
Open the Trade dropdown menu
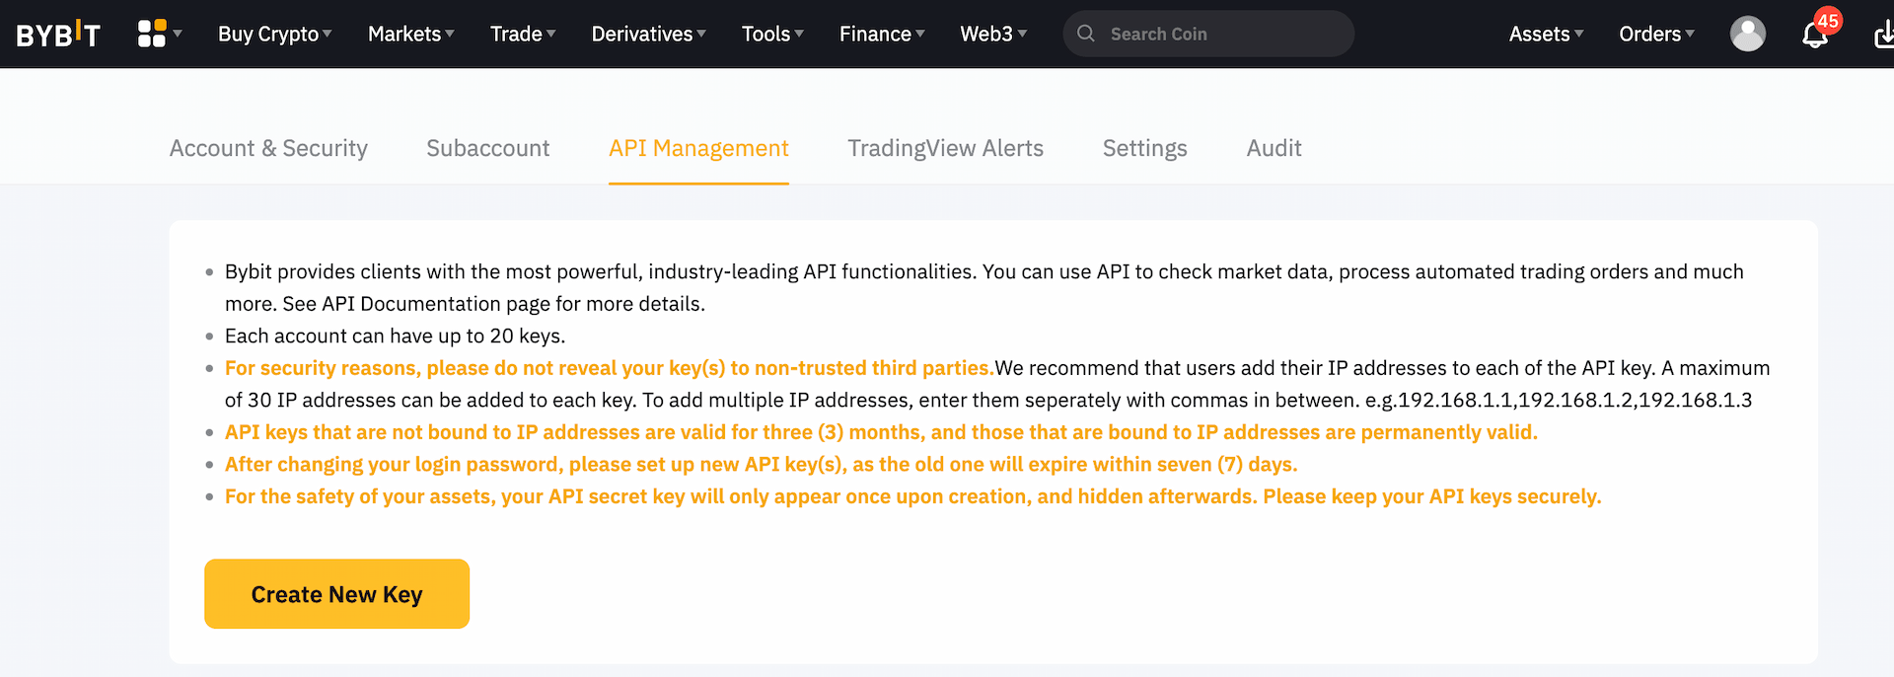tap(523, 34)
